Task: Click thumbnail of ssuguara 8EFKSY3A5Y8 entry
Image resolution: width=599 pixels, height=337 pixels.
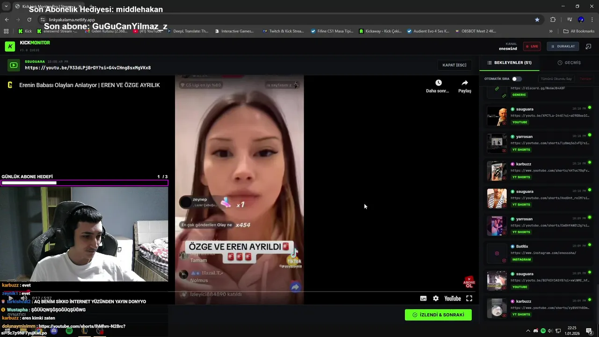Action: click(x=497, y=281)
